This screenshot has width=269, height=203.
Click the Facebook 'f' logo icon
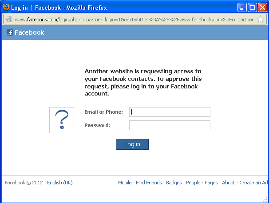coord(10,32)
